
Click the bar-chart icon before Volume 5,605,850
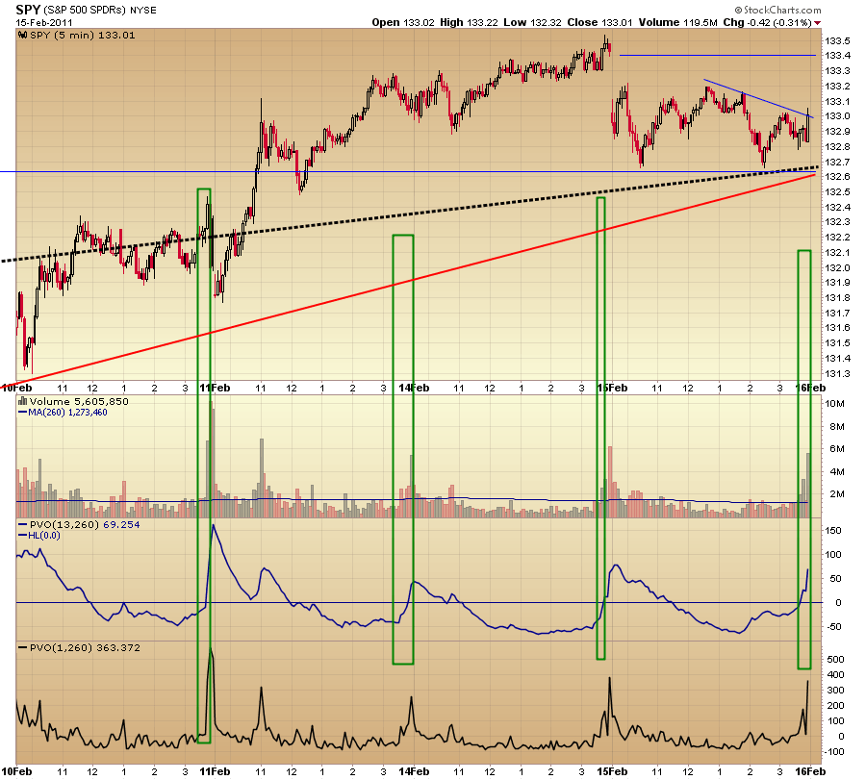point(23,401)
